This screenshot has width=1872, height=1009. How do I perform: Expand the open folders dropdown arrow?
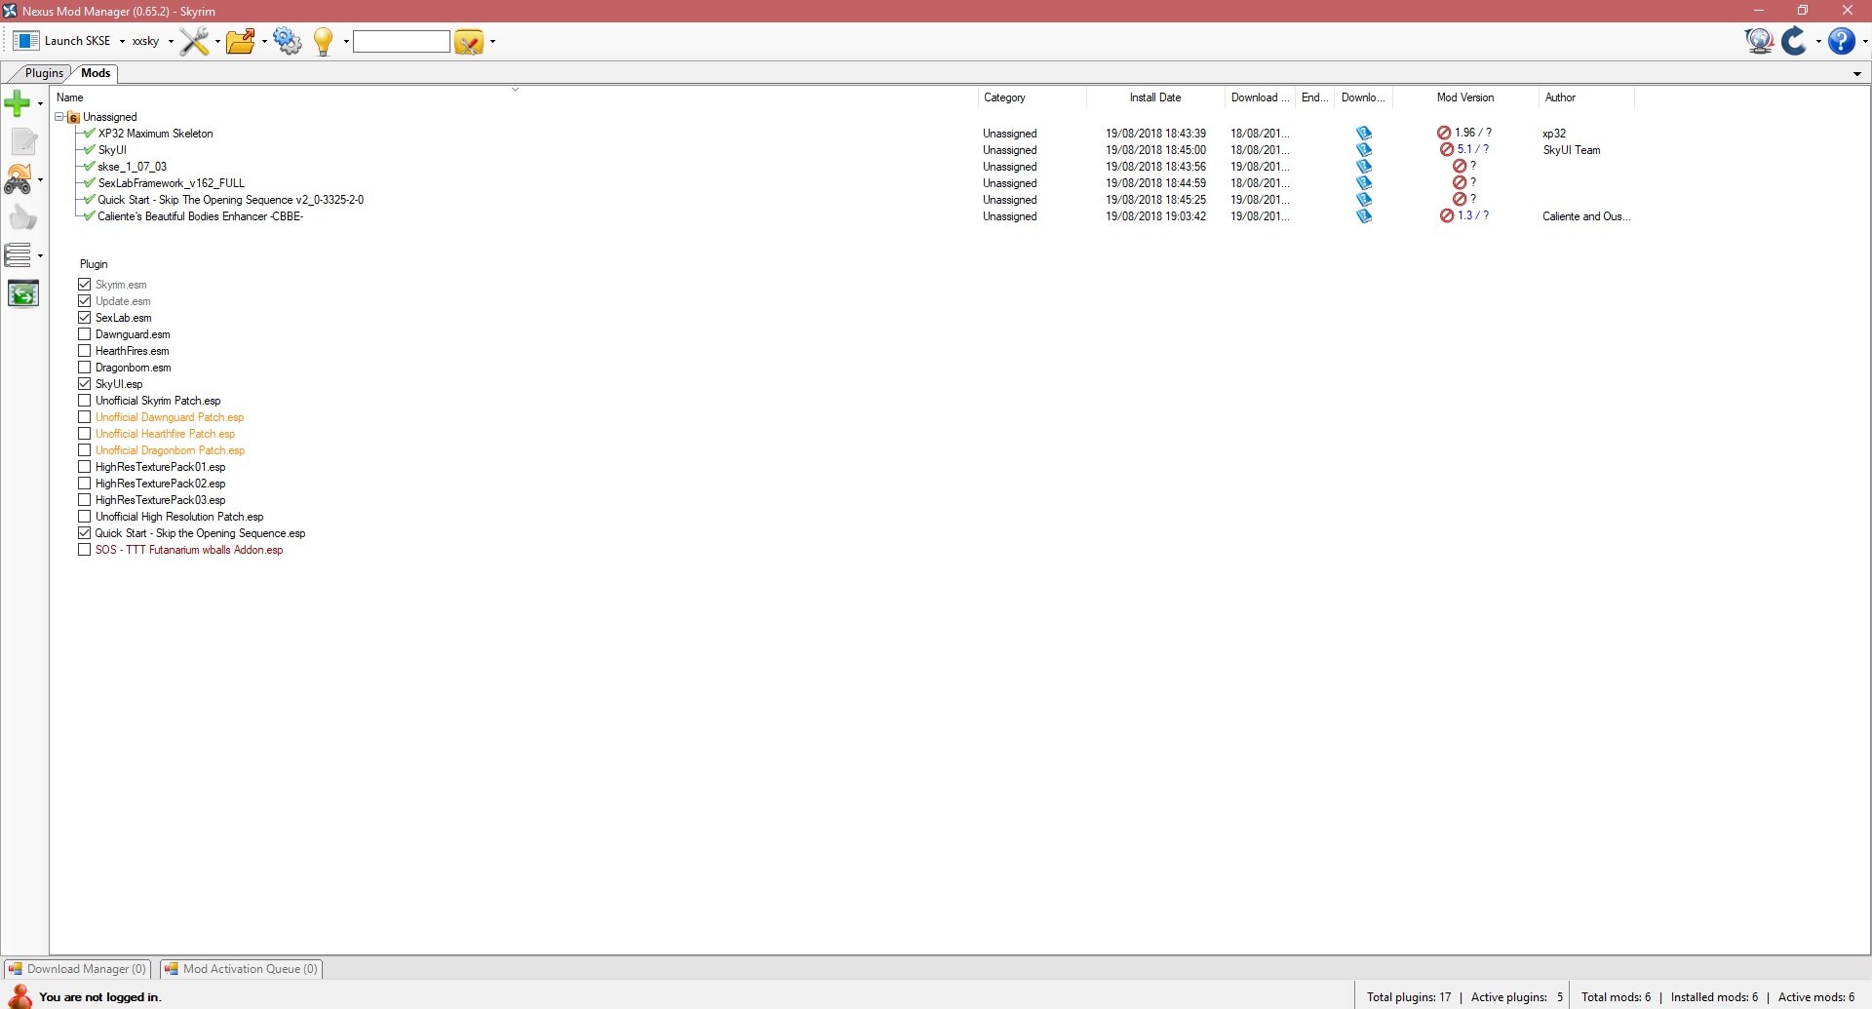tap(264, 42)
